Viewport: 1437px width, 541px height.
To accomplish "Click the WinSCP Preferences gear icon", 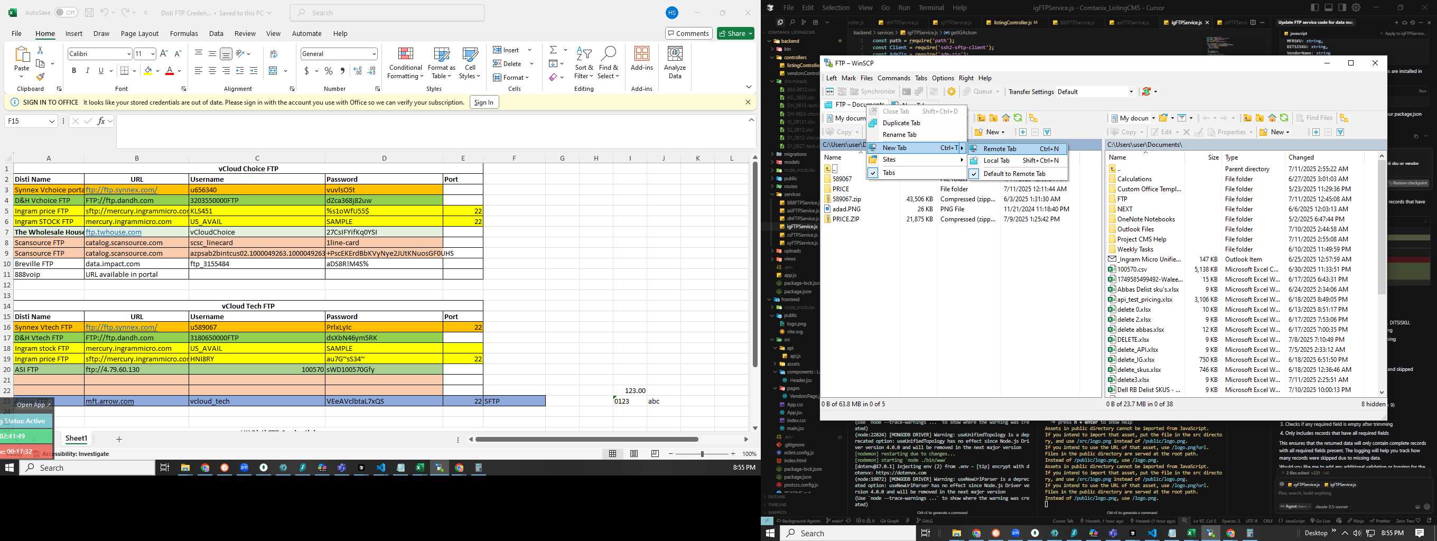I will pos(951,91).
